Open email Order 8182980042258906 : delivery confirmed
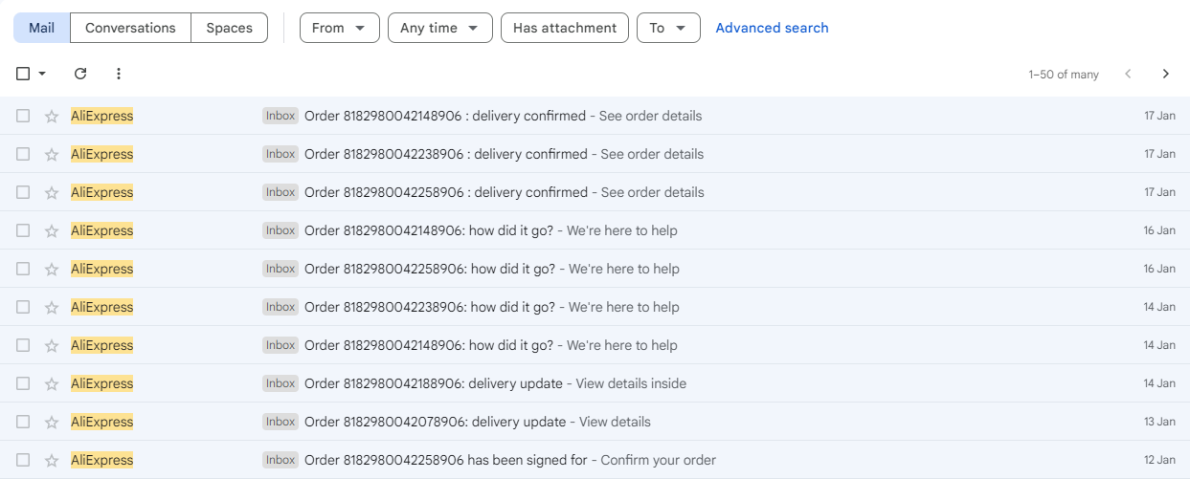This screenshot has width=1190, height=479. point(595,192)
